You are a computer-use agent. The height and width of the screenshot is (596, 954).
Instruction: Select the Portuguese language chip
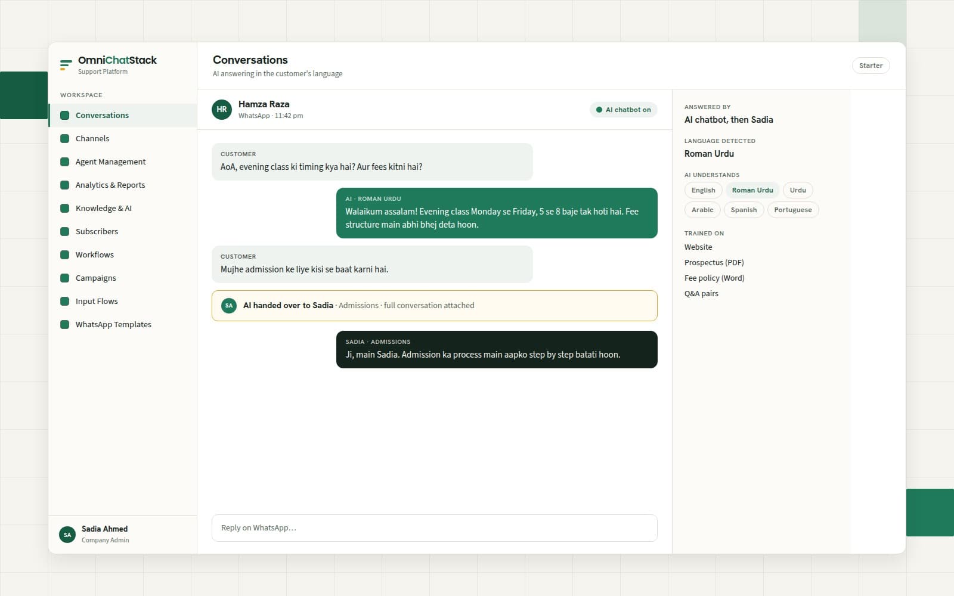point(793,210)
